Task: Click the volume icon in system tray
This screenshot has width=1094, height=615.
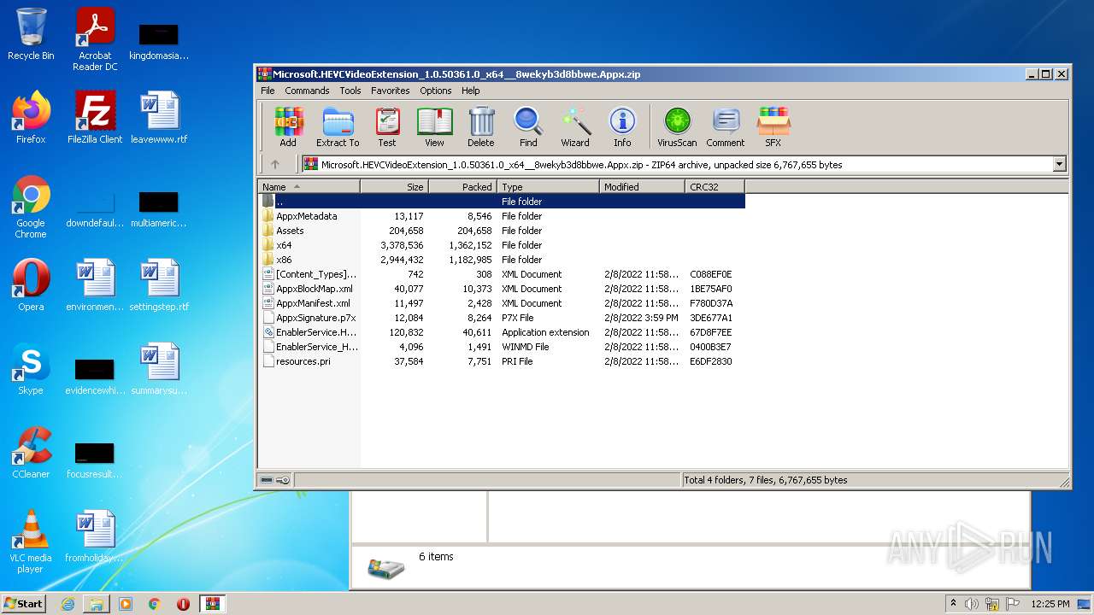Action: [x=972, y=604]
